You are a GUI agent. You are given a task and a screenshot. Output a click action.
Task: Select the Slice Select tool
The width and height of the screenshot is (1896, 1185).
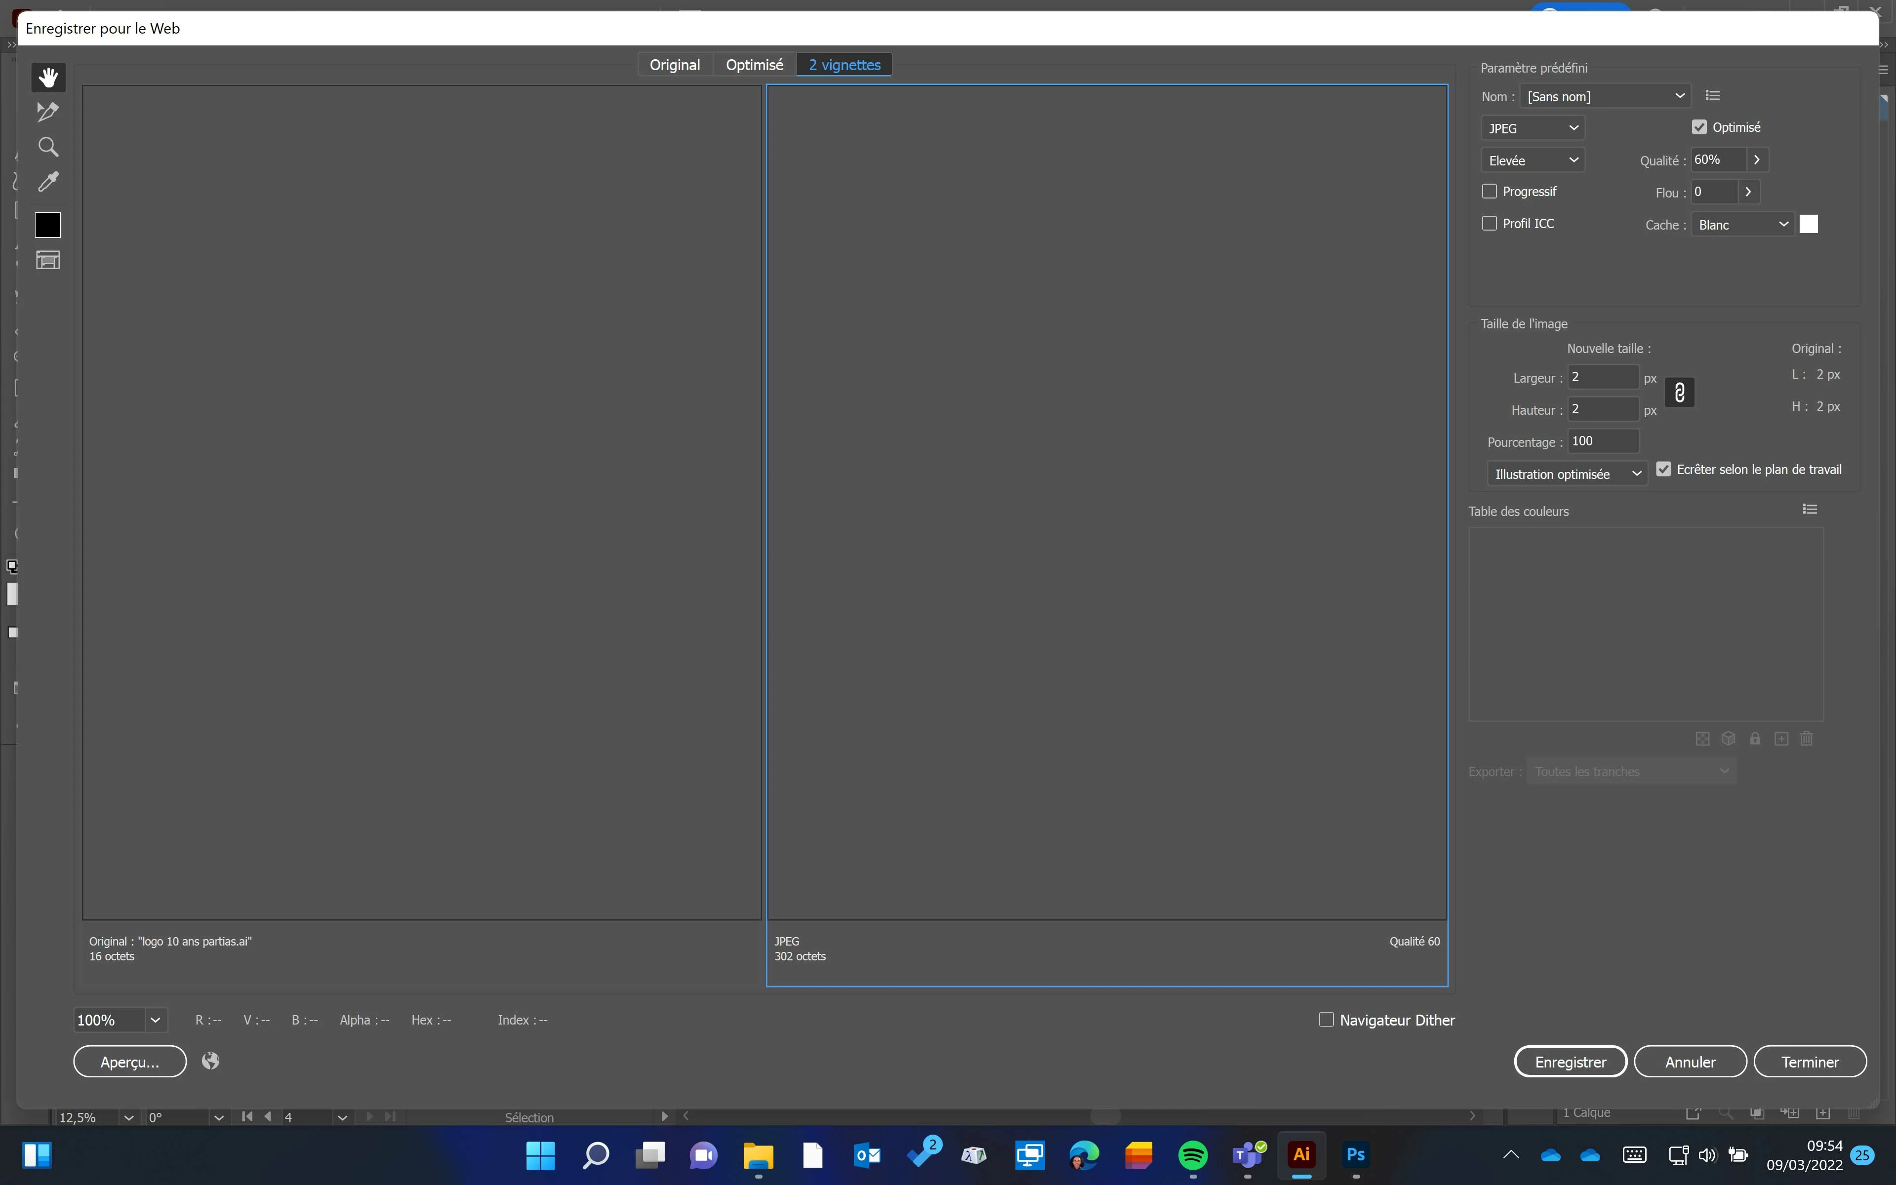click(x=48, y=112)
